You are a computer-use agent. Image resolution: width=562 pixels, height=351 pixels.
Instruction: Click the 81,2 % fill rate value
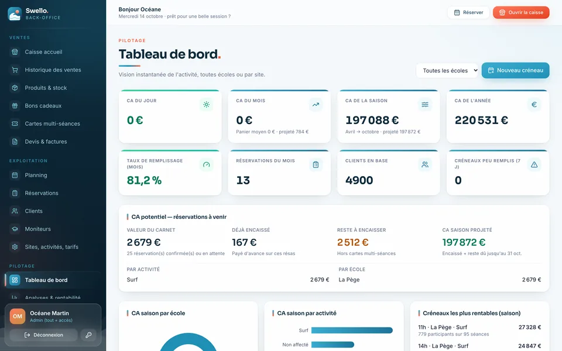tap(144, 180)
